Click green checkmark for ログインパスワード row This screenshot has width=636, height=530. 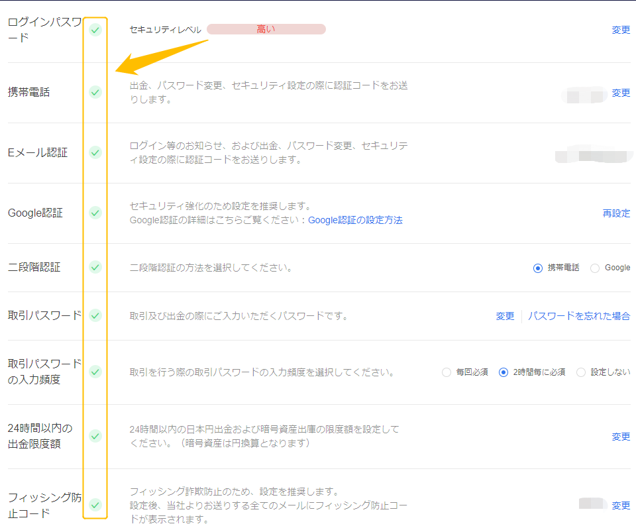pyautogui.click(x=95, y=30)
